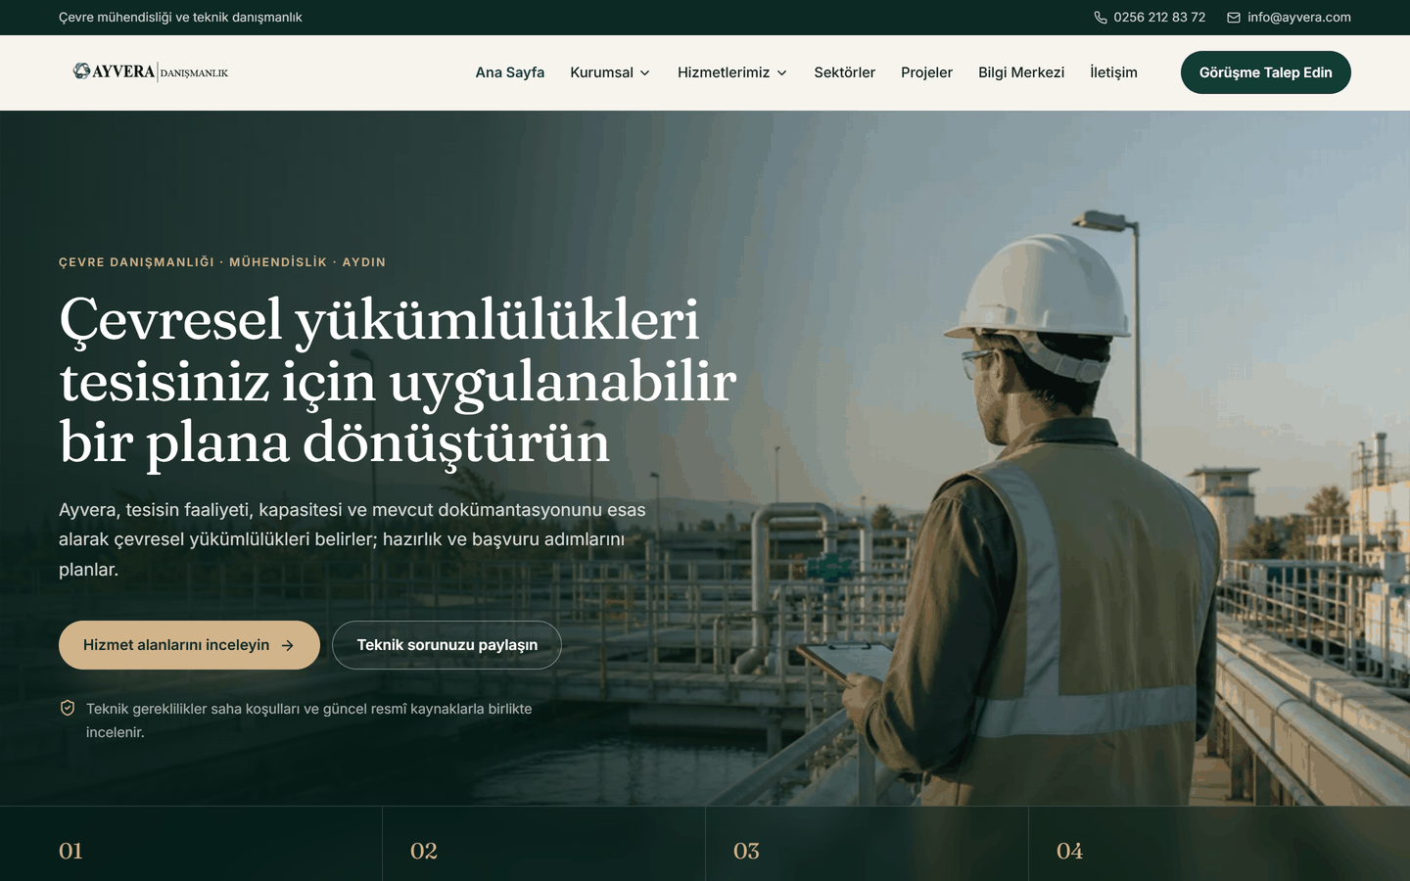Click note 'Teknik gereklilikler saha koşulları'
This screenshot has height=881, width=1410.
[x=308, y=719]
